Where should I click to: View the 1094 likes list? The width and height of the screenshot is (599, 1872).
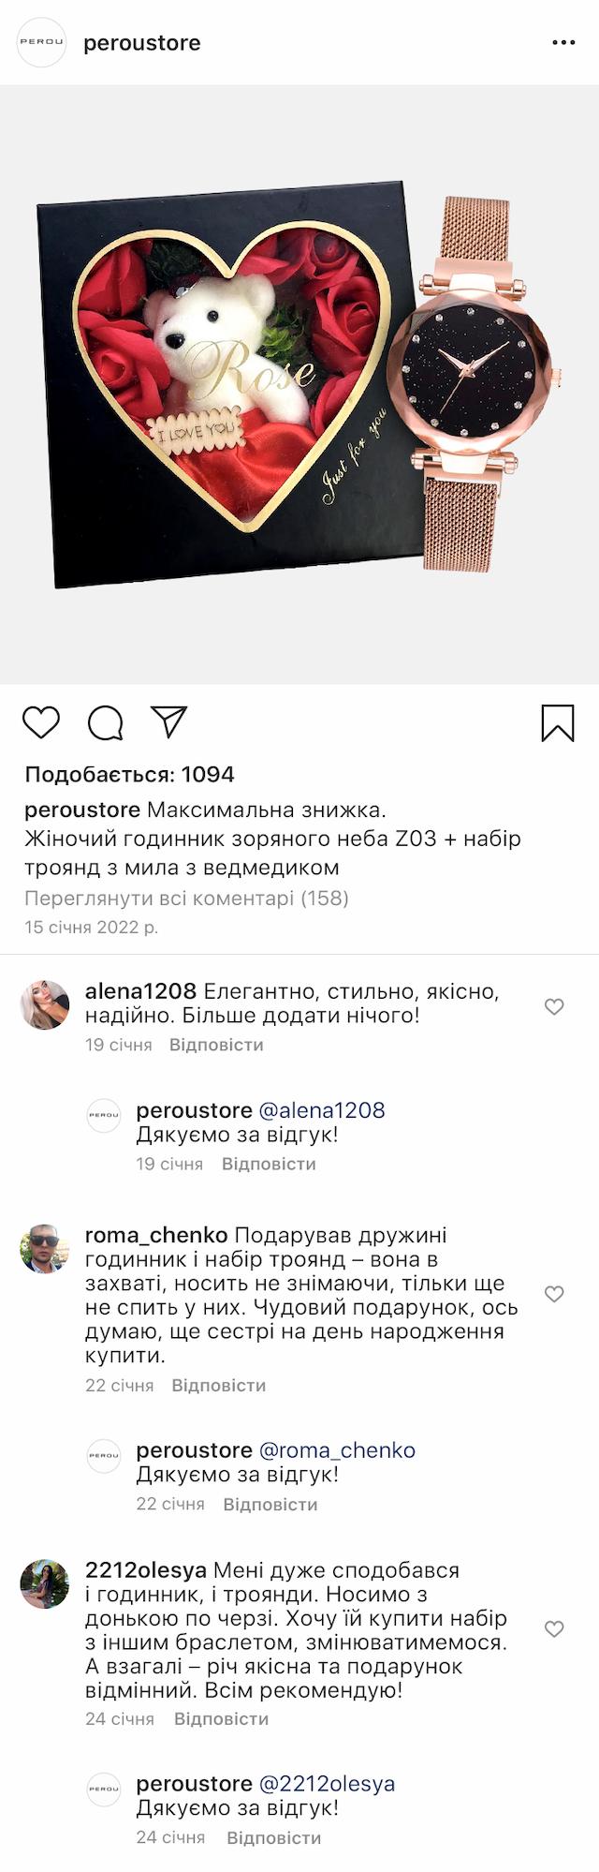tap(129, 774)
